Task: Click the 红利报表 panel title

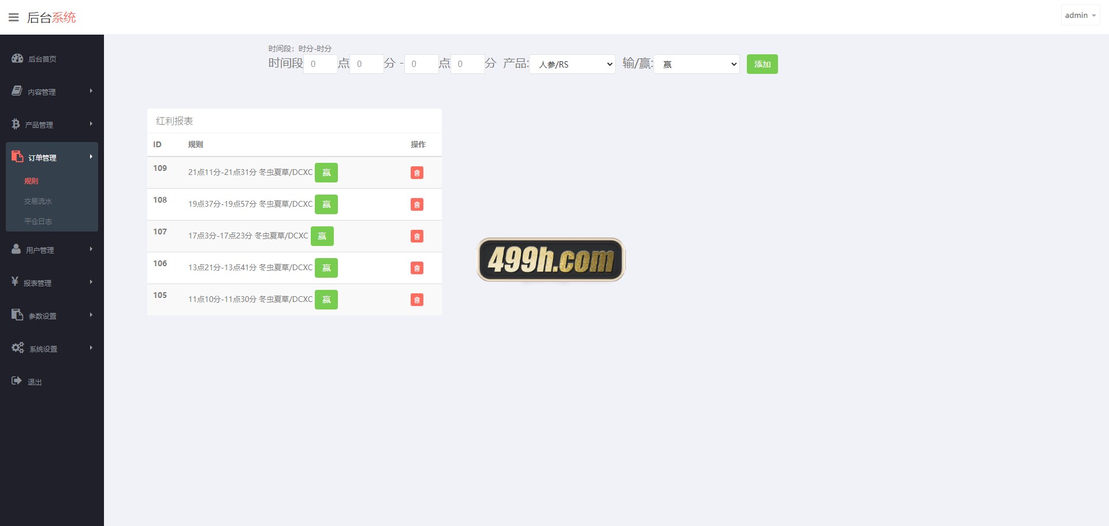Action: coord(174,121)
